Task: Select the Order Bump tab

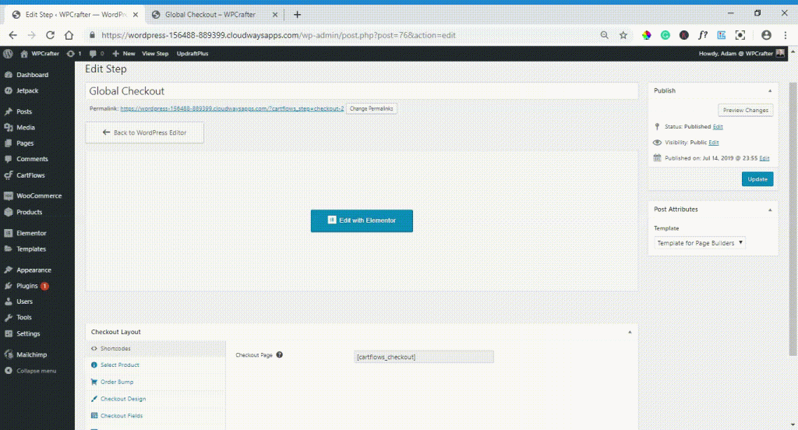Action: point(156,382)
